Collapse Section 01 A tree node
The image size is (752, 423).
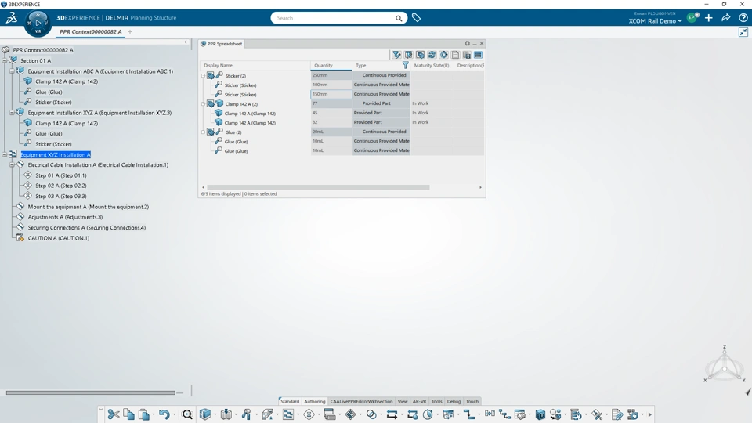[5, 60]
